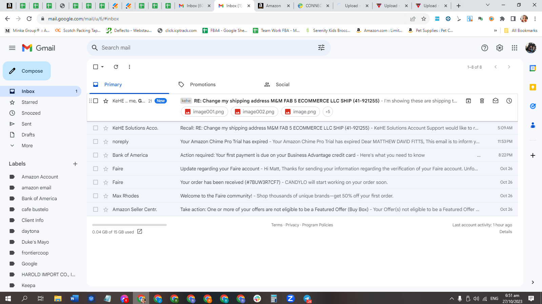Open Gmail settings gear
Screen dimensions: 542x304
coord(500,48)
